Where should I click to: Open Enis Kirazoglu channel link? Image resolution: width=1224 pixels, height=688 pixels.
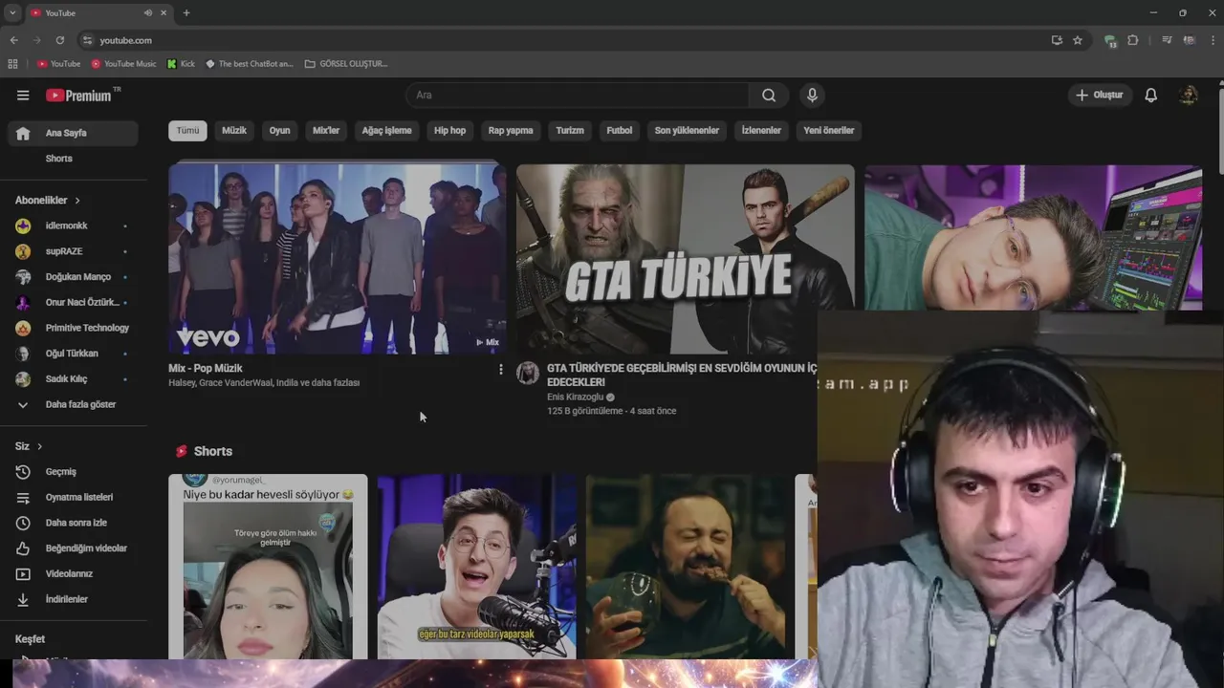click(575, 397)
